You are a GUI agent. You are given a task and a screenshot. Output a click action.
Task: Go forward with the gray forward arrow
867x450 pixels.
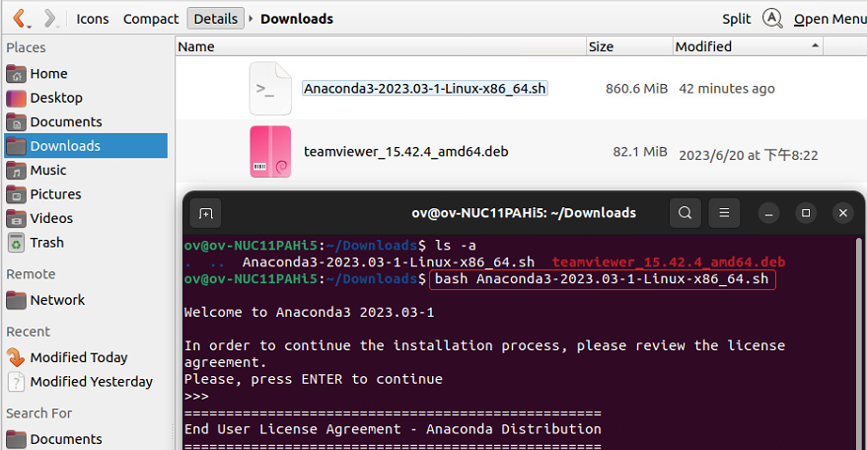point(49,19)
